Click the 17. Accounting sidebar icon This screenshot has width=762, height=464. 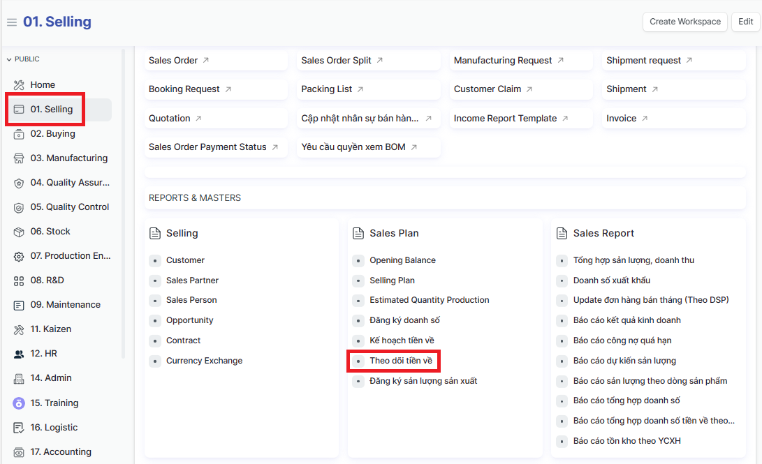click(x=19, y=452)
